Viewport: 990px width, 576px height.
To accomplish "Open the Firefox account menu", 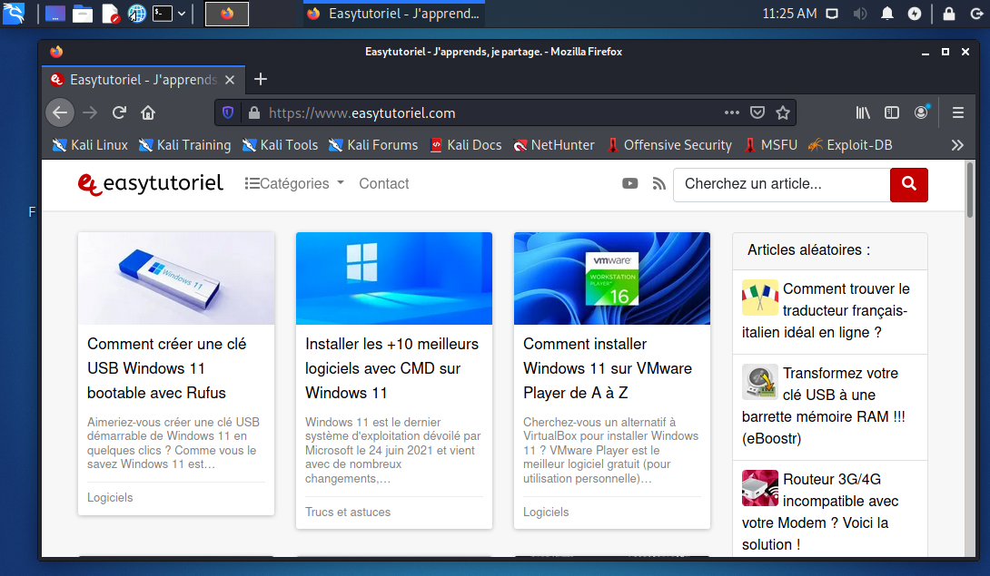I will [922, 112].
